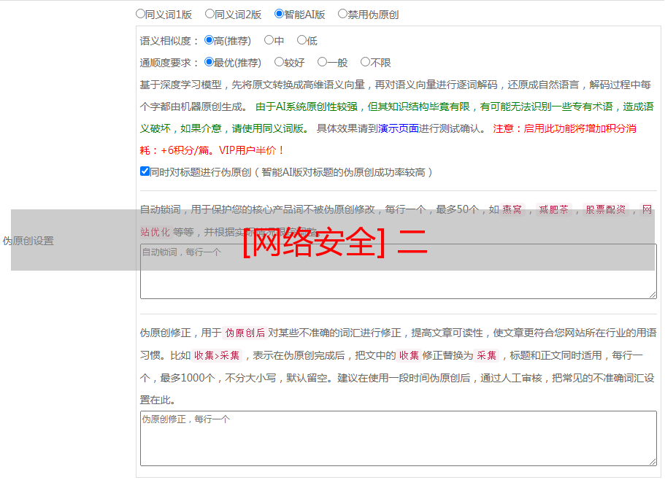Click the 减肥茶 example keyword
Screen dimensions: 665x480
[x=553, y=209]
